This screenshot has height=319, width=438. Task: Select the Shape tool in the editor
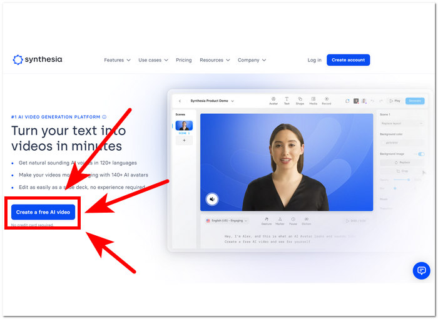click(300, 101)
